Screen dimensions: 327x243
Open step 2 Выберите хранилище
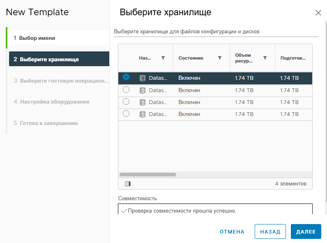click(x=59, y=59)
